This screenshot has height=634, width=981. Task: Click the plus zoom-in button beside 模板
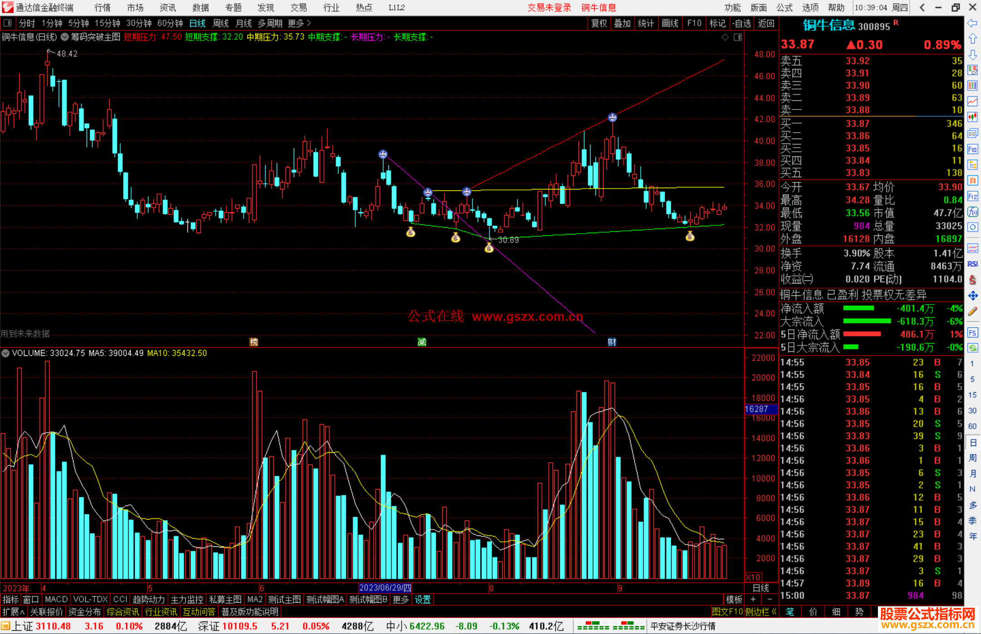753,599
